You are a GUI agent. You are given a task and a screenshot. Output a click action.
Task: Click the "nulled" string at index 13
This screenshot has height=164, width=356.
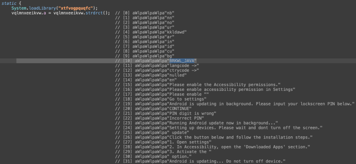(178, 75)
